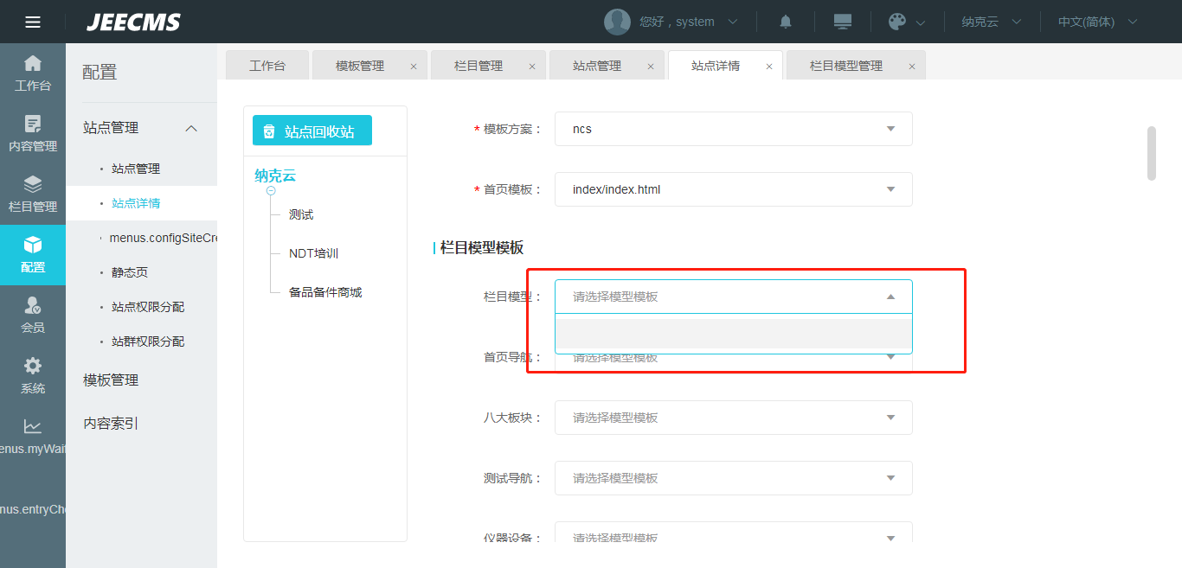The width and height of the screenshot is (1182, 568).
Task: Open 系统 gear sidebar icon
Action: click(x=33, y=375)
